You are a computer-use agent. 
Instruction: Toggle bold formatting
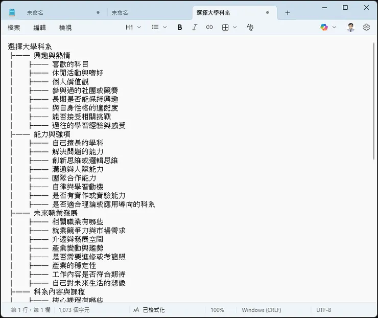point(180,27)
